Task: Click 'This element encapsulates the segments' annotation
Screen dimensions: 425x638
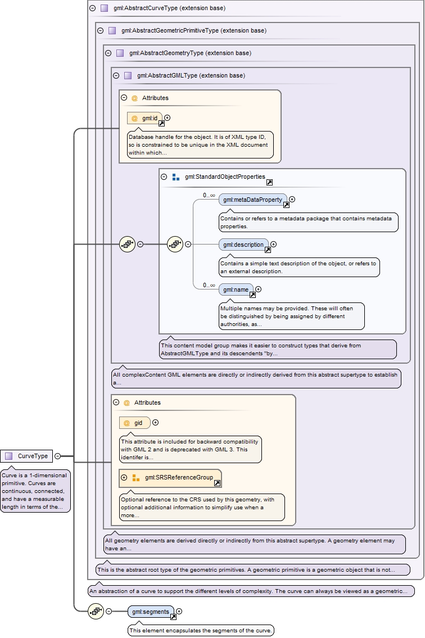Action: click(x=201, y=630)
